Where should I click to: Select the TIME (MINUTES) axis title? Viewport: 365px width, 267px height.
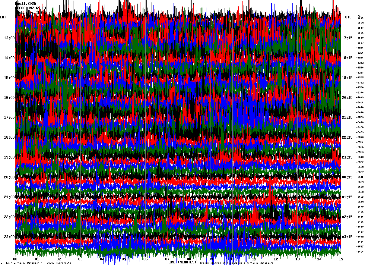[x=182, y=262]
